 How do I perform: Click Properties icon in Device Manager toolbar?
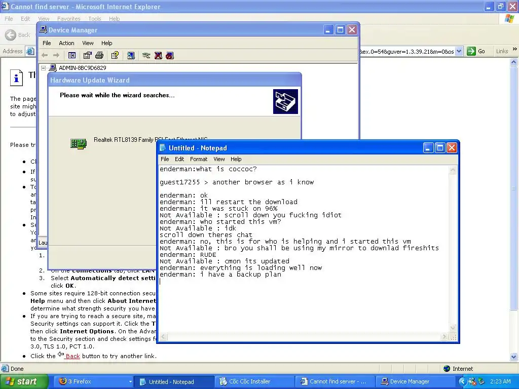[87, 56]
